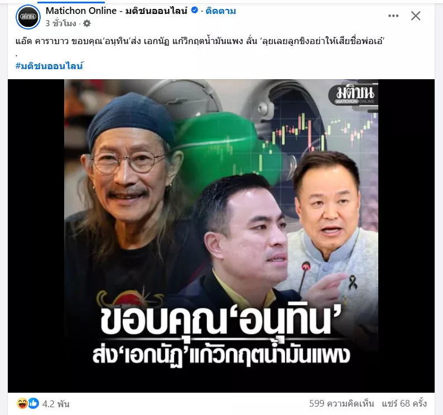
Task: Click the gear icon next to the timestamp
Action: click(x=87, y=23)
